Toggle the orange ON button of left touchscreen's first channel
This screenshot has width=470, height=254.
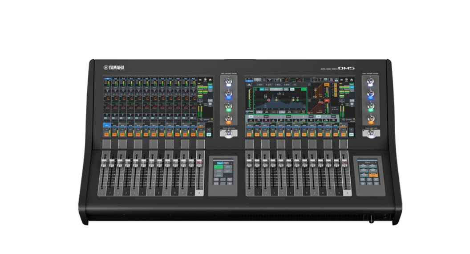106,135
